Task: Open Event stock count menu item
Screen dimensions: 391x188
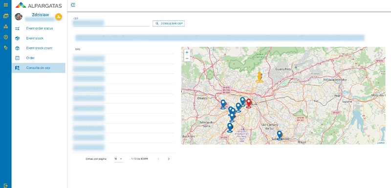Action: tap(39, 48)
